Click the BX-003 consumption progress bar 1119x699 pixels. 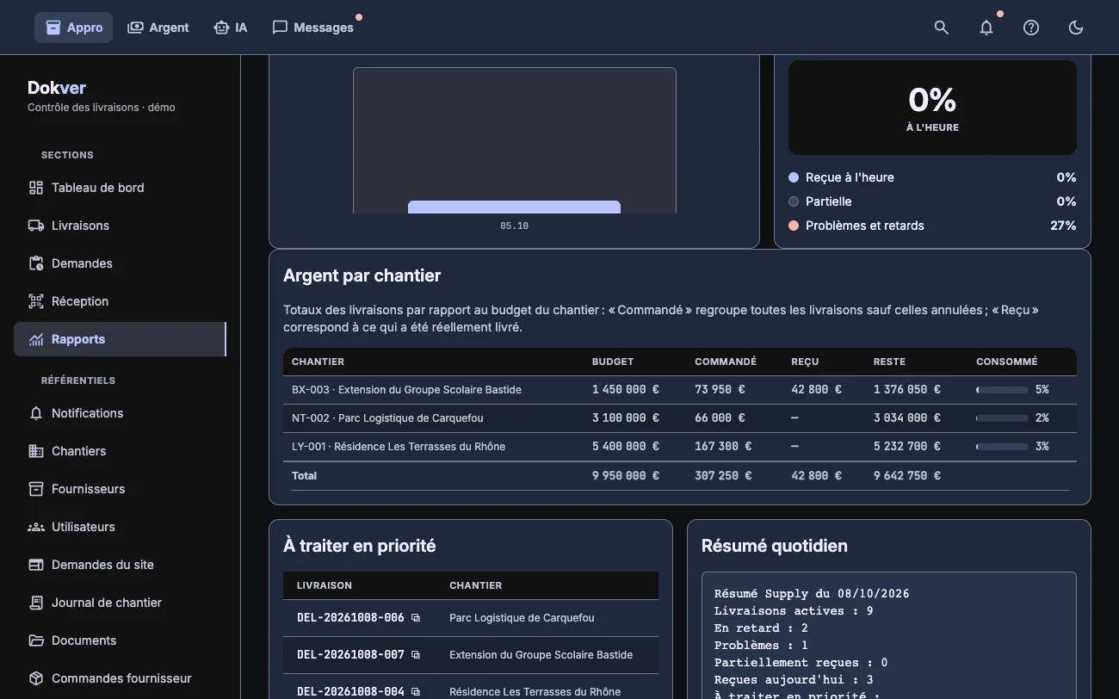(1002, 390)
